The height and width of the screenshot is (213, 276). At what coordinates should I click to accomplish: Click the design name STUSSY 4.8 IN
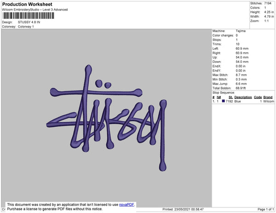(29, 22)
